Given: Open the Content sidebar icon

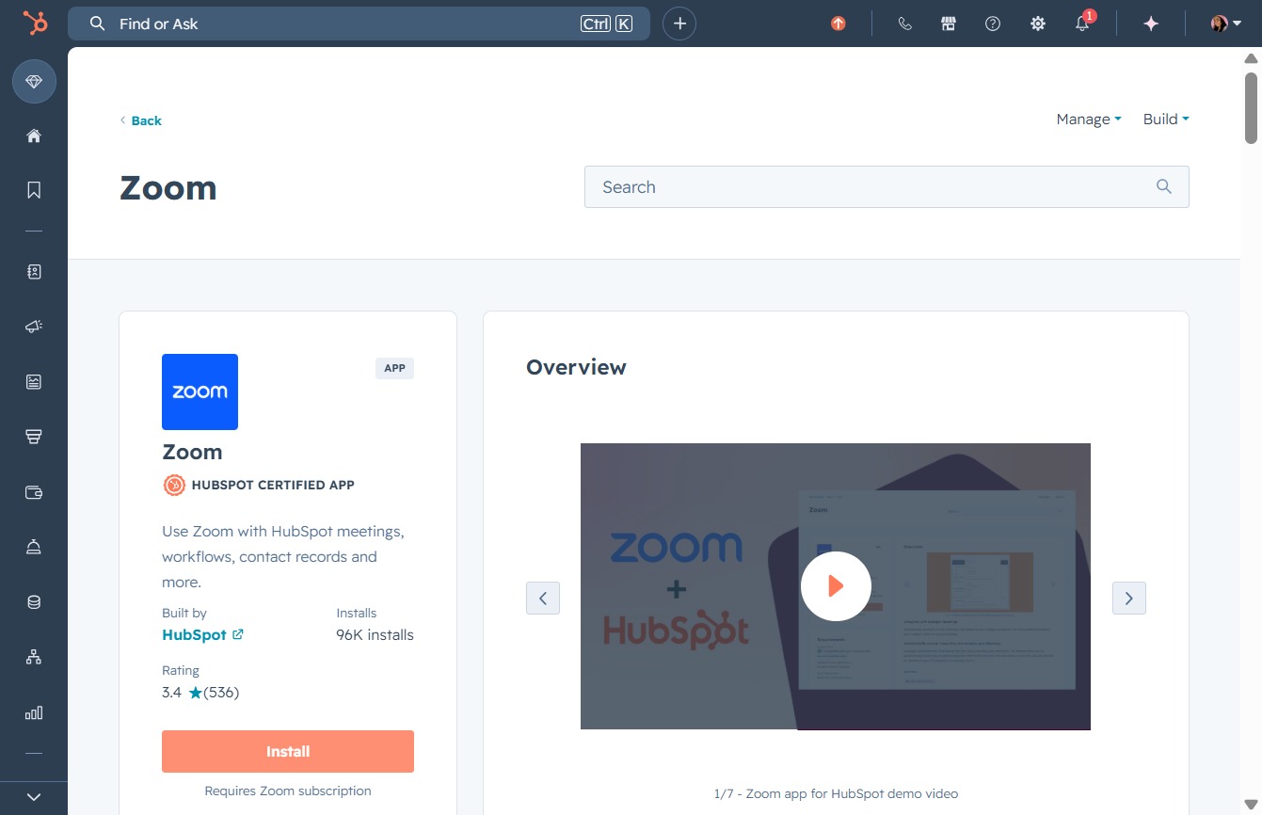Looking at the screenshot, I should 34,381.
